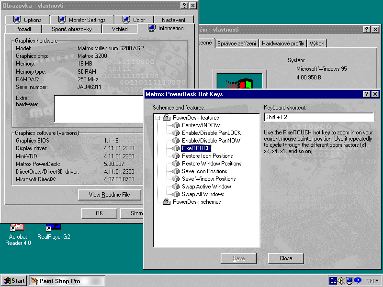Click the key icon beside Swap All Windows
383x287 pixels.
tap(176, 194)
